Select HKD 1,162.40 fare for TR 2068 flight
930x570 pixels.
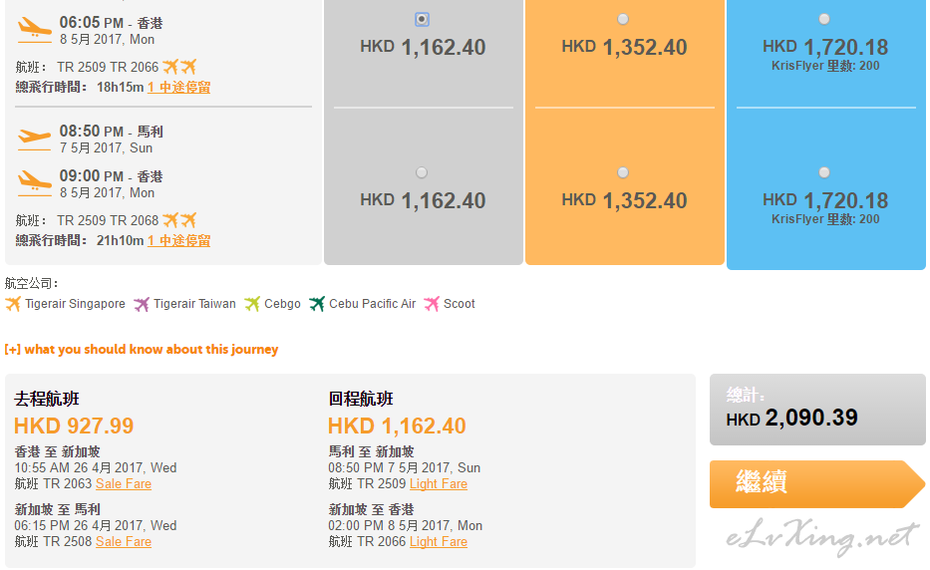coord(422,172)
